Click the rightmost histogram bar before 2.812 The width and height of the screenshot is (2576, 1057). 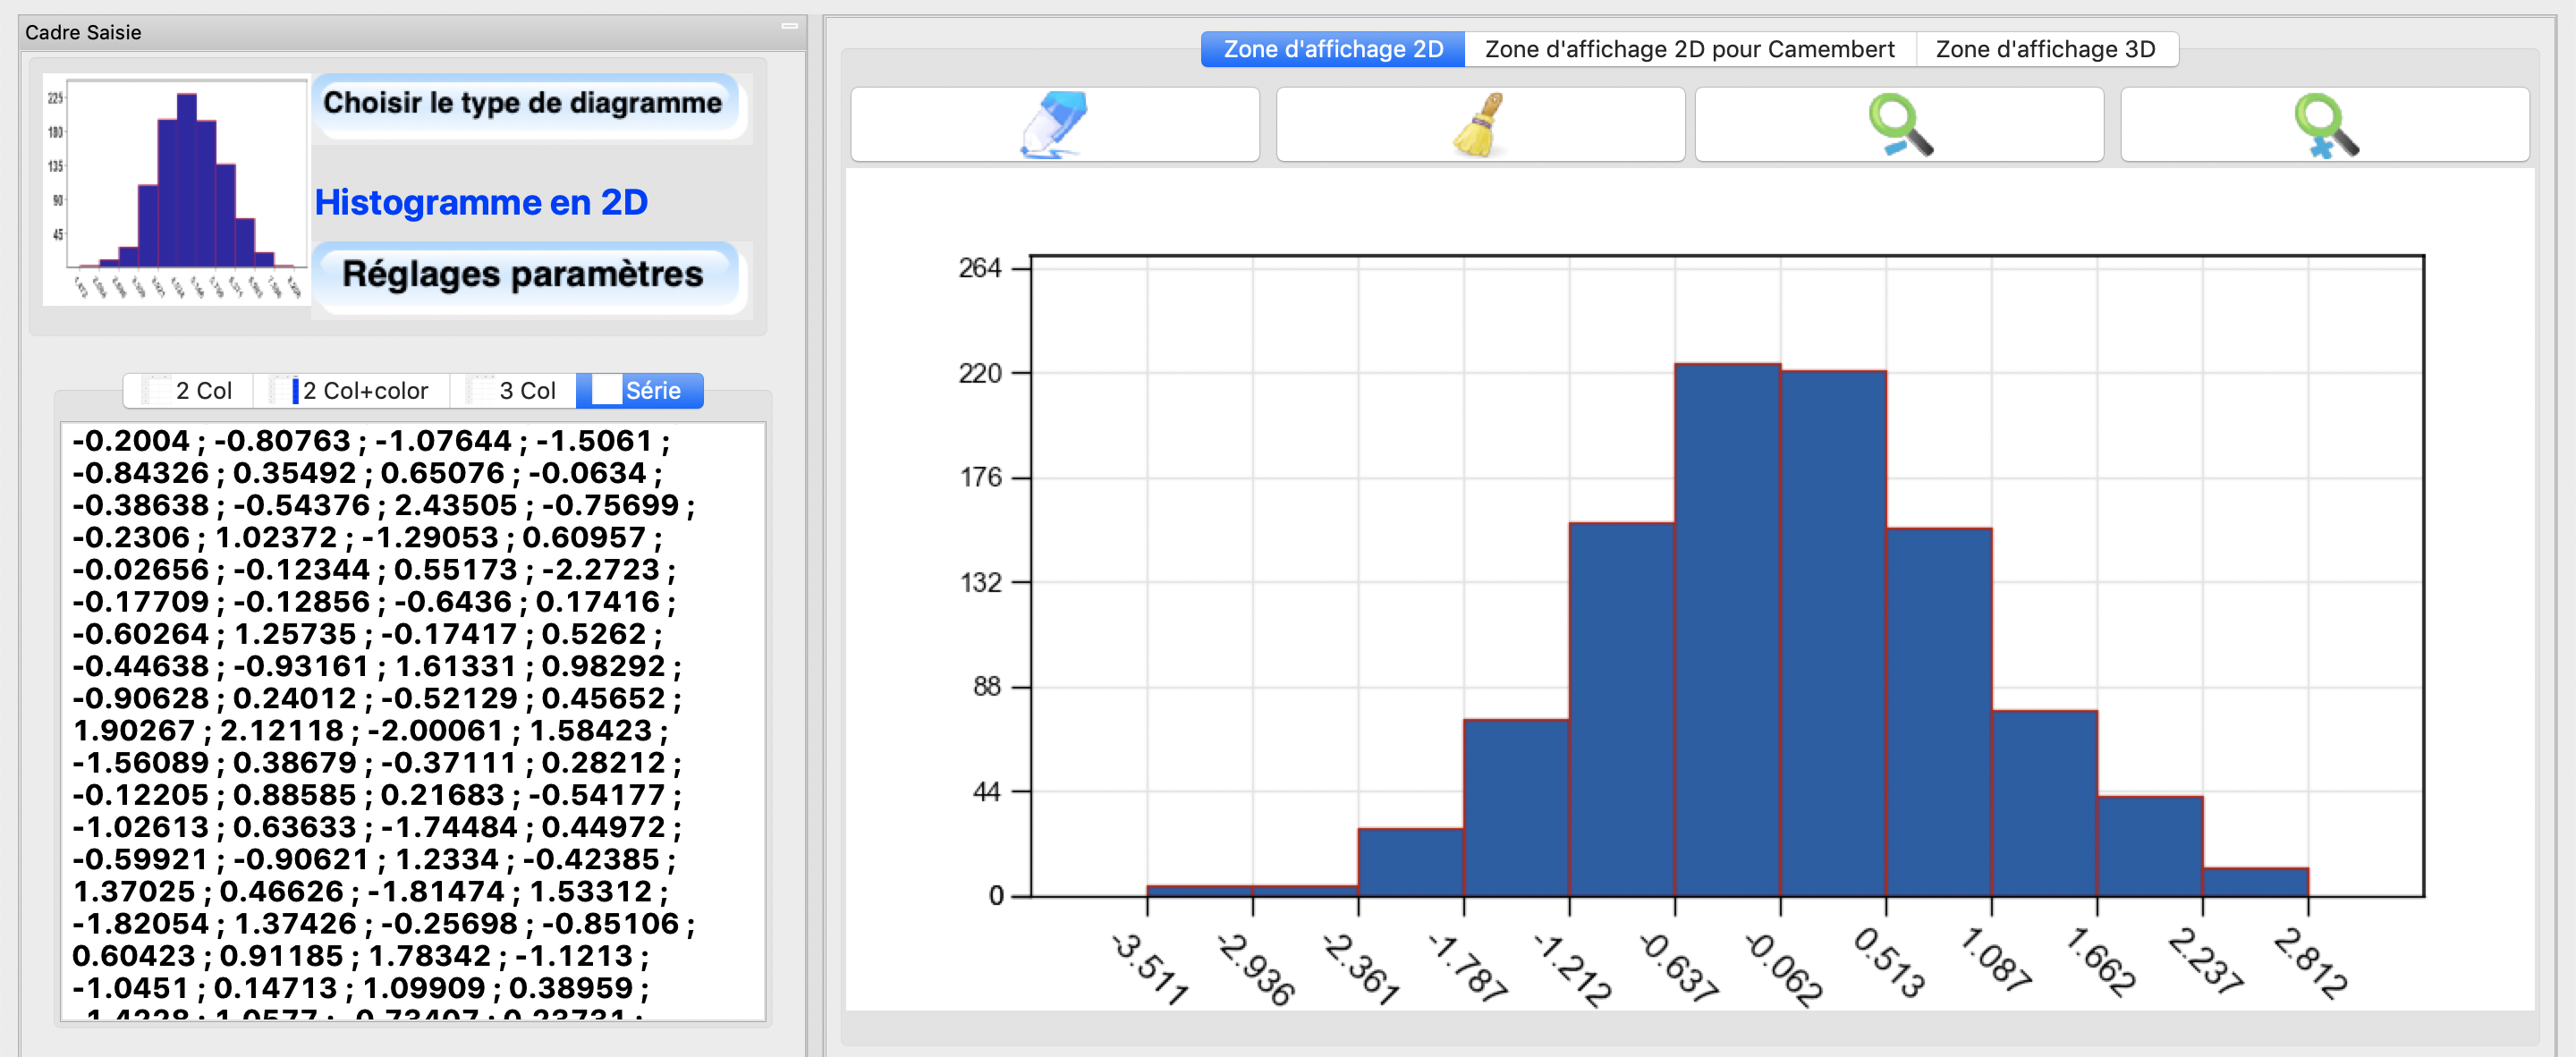(x=2255, y=882)
